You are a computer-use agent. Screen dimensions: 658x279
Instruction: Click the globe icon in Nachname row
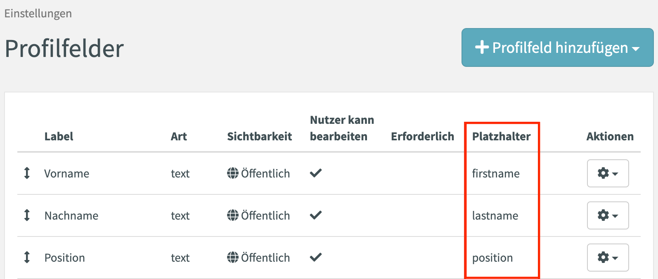click(x=233, y=215)
